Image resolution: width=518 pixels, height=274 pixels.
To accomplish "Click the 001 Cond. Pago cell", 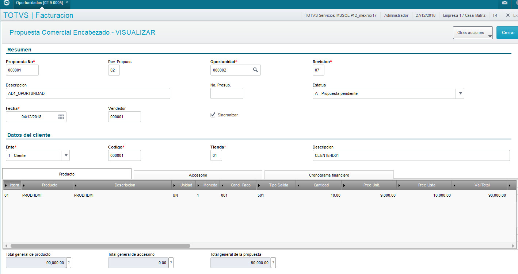I will coord(224,195).
